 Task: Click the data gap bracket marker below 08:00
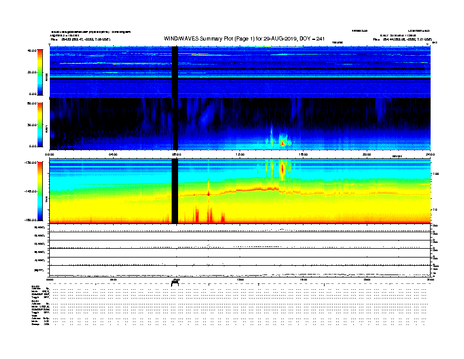(175, 283)
